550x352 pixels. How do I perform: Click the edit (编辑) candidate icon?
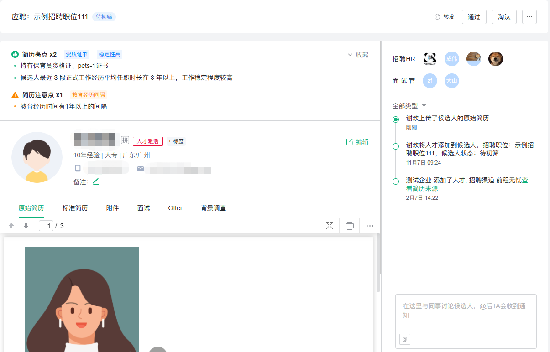tap(350, 142)
